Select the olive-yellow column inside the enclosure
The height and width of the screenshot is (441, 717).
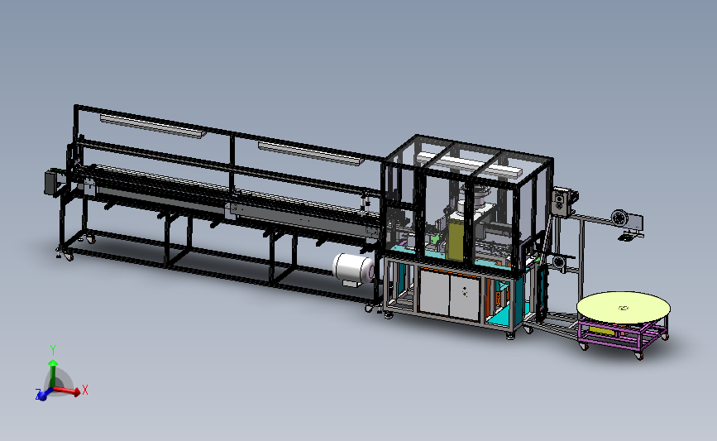(x=456, y=239)
